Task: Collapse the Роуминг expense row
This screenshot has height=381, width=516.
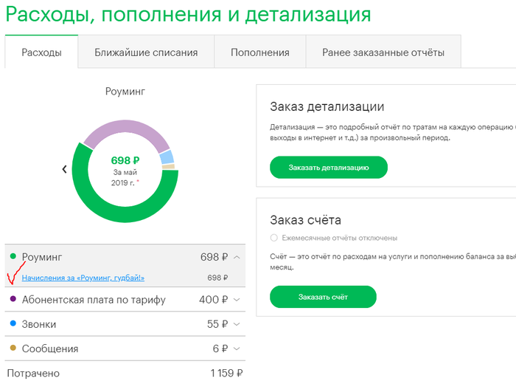Action: [237, 257]
